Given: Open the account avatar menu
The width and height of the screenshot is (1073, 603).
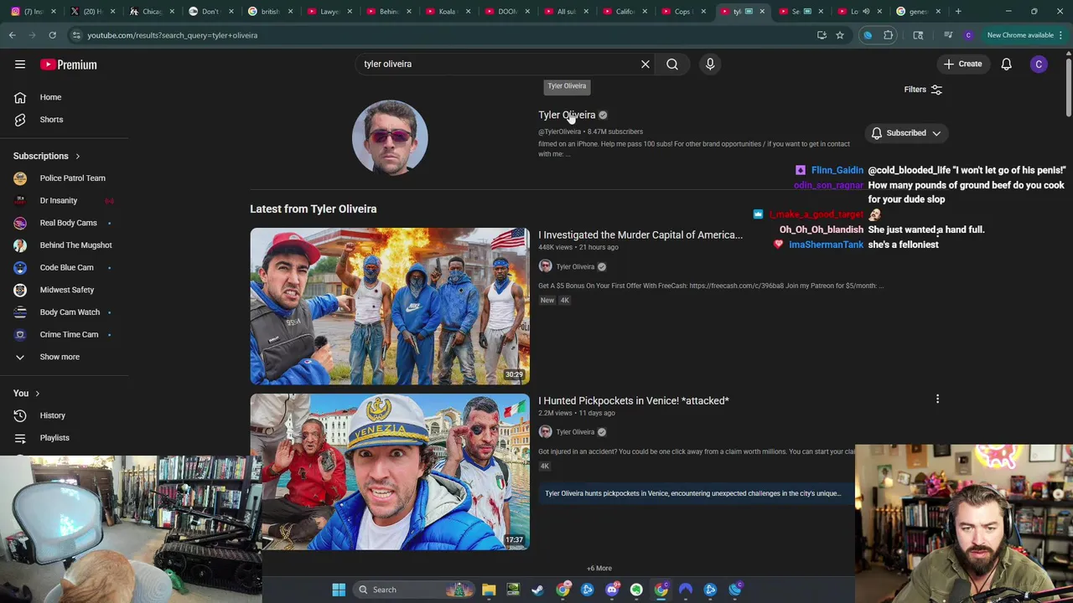Looking at the screenshot, I should pyautogui.click(x=1039, y=64).
